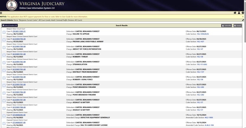246x128 pixels.
Task: Click the Details button
Action: 238,25
